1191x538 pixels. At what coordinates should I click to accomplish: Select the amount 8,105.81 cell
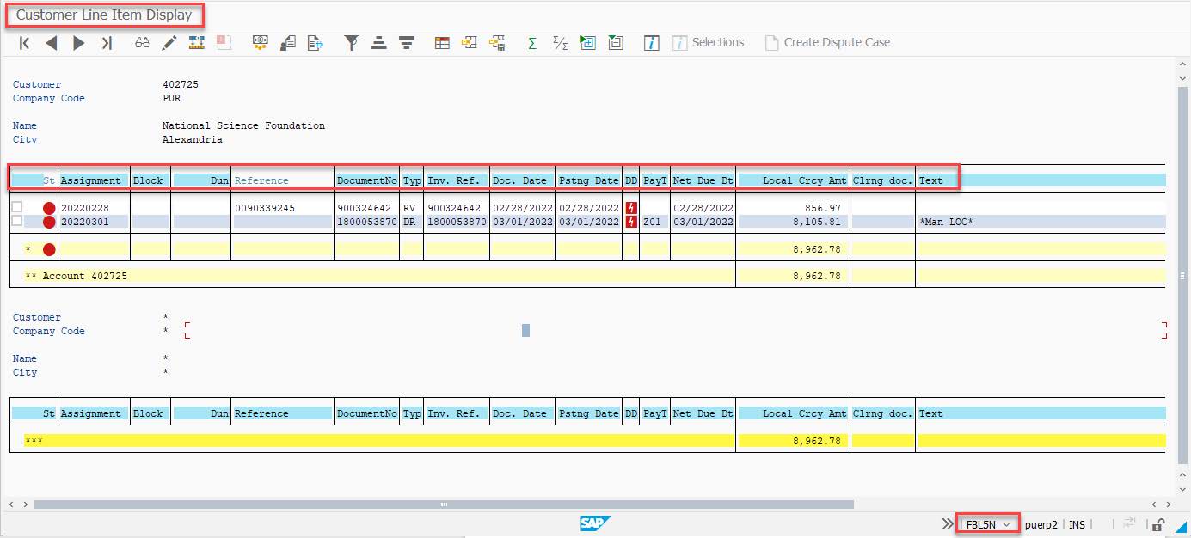794,222
